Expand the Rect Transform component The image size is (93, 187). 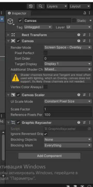tap(8, 35)
